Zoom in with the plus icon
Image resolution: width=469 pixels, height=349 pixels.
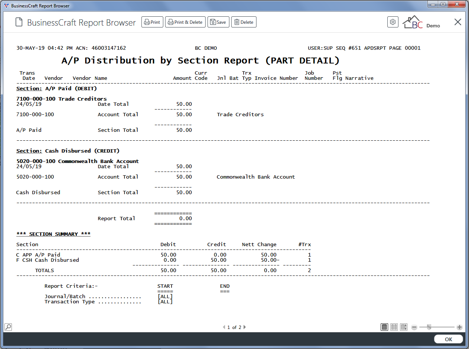(x=459, y=327)
